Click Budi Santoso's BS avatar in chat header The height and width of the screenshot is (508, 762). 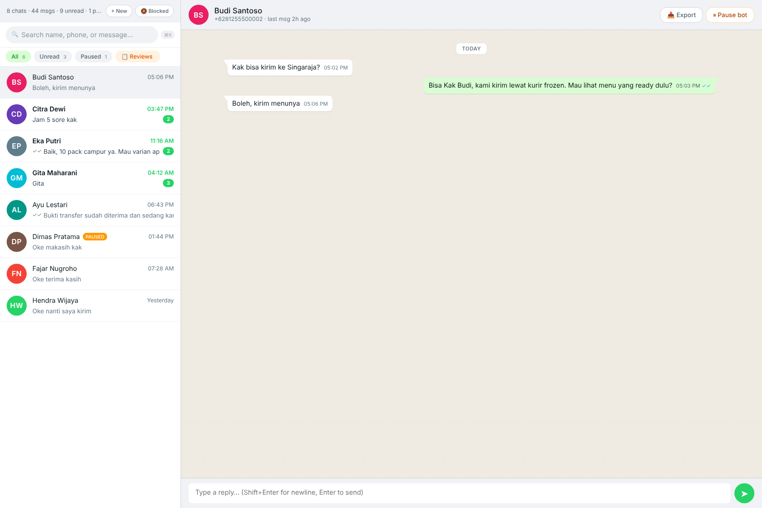(199, 15)
